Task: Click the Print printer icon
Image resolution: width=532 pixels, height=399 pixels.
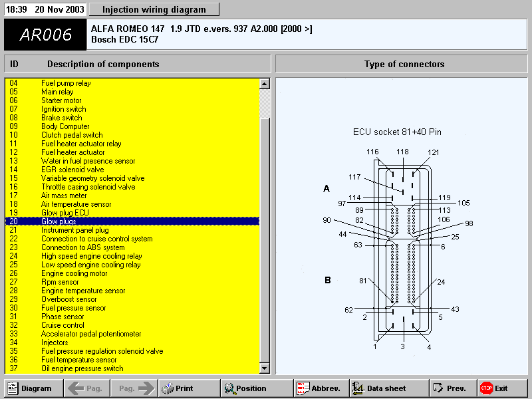Action: pyautogui.click(x=167, y=388)
